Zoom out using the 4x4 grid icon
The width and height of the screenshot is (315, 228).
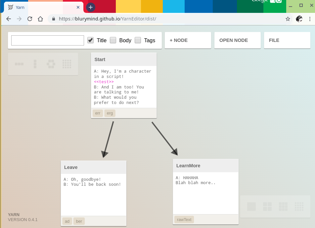point(299,206)
